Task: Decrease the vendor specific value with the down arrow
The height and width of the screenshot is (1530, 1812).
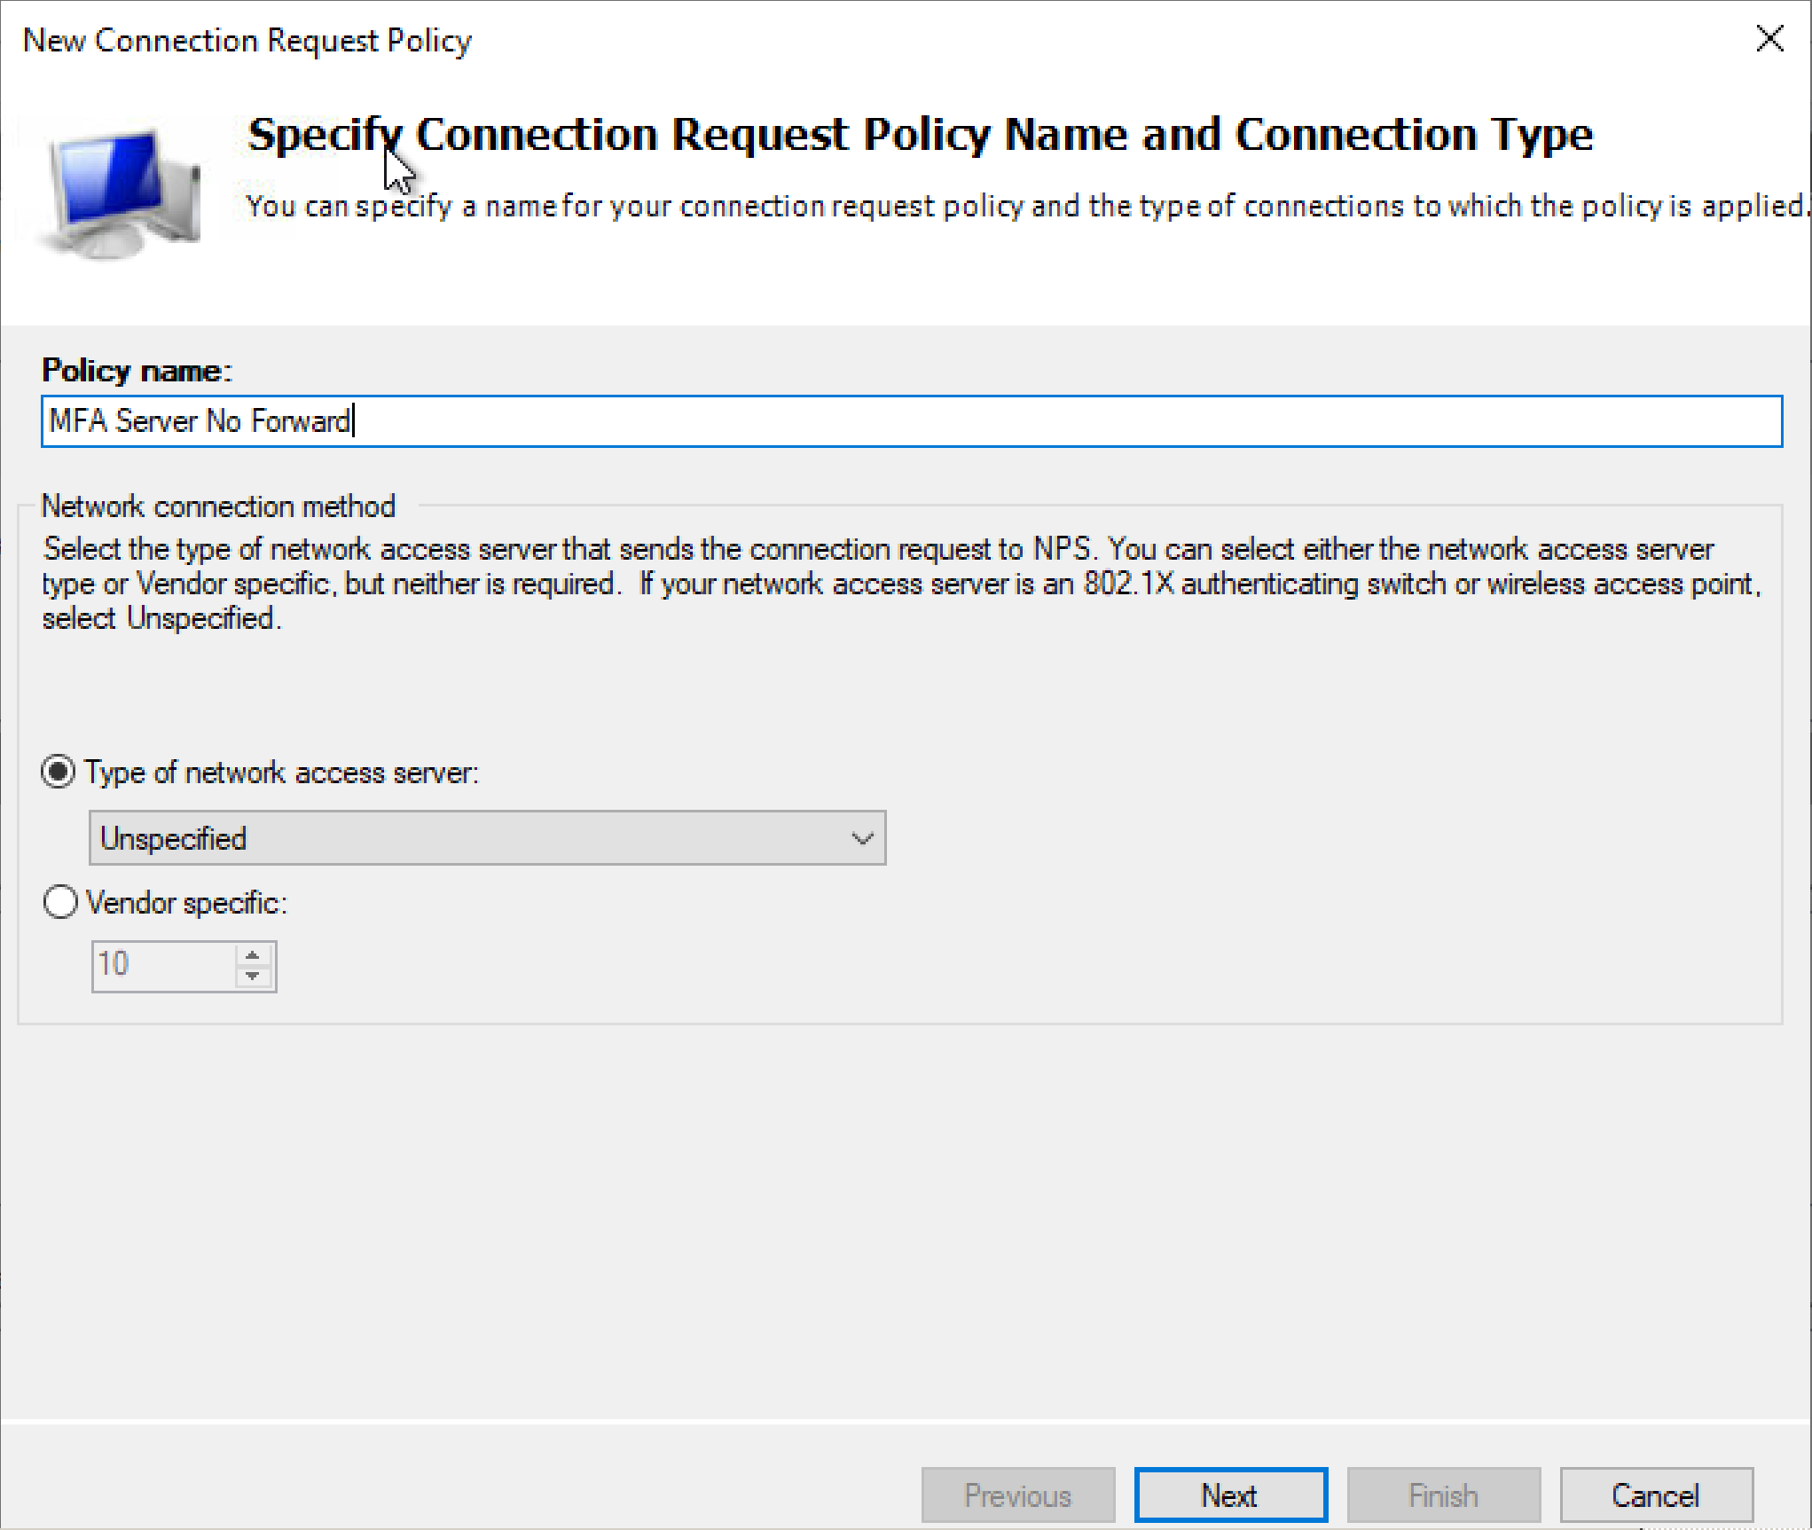Action: (x=253, y=977)
